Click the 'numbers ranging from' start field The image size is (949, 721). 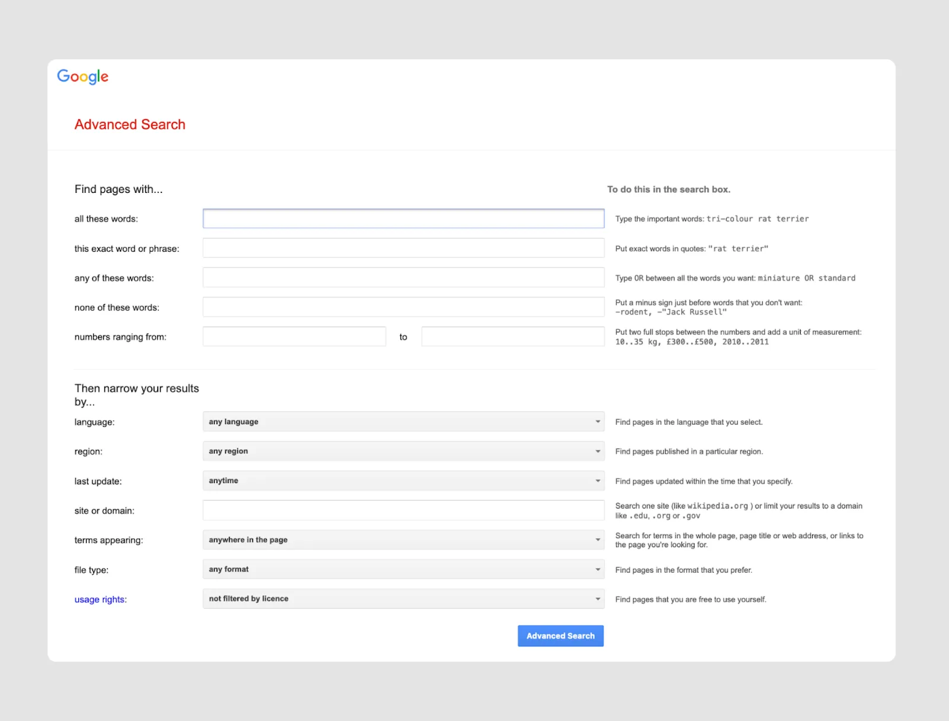pos(294,336)
